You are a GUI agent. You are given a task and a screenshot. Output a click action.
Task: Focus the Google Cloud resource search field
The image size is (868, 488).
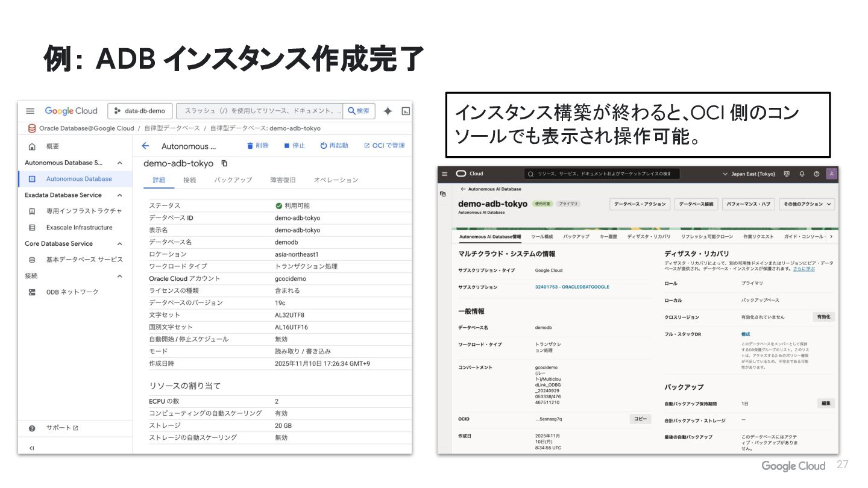260,111
